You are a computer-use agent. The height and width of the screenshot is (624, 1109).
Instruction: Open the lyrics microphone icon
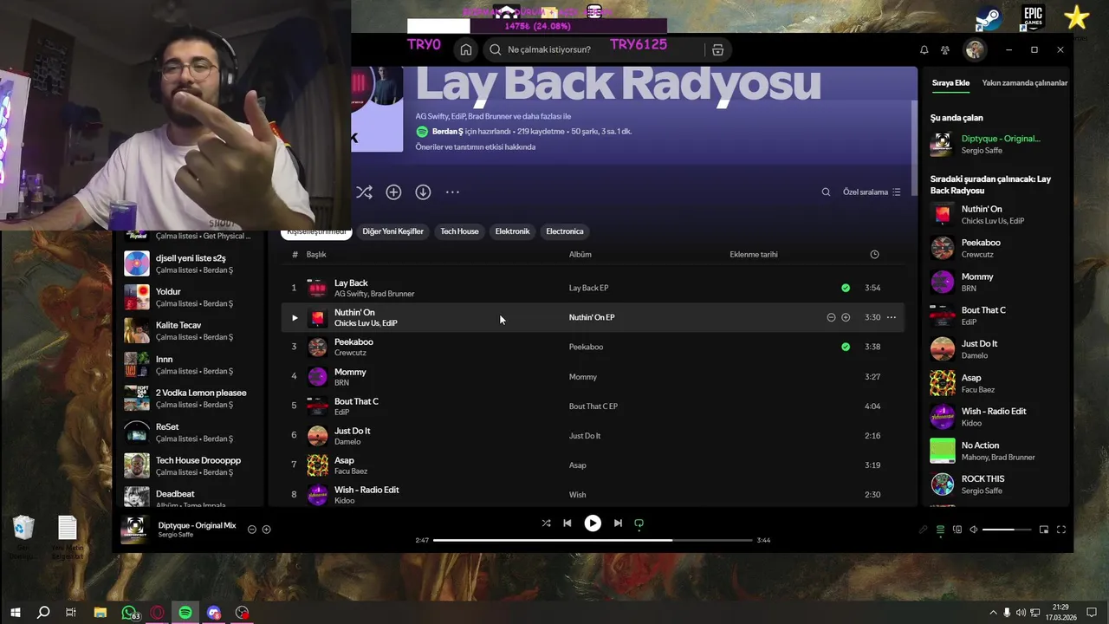[924, 530]
